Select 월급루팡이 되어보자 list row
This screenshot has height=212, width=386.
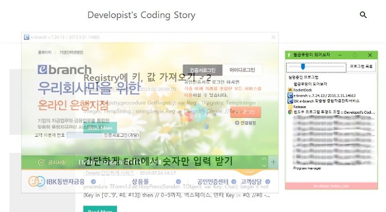310,84
